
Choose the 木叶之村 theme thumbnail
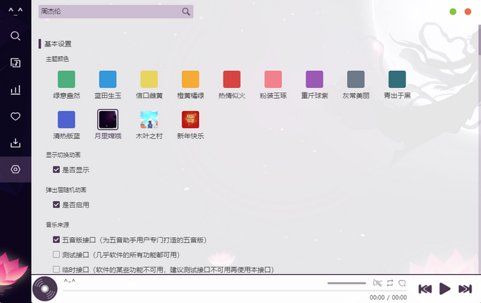pyautogui.click(x=149, y=119)
